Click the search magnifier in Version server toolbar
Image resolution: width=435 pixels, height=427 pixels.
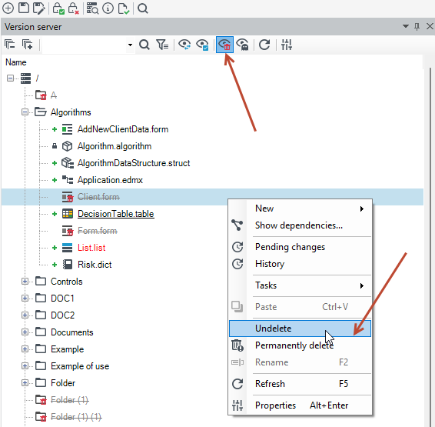tap(144, 45)
